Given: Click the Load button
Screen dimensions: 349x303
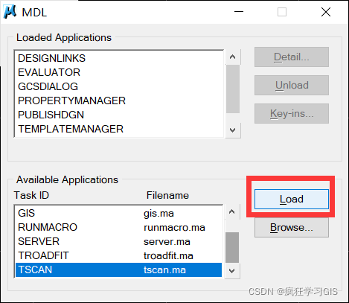Looking at the screenshot, I should point(292,199).
